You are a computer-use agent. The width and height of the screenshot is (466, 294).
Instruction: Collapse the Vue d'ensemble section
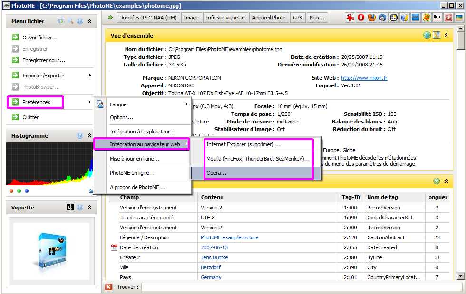[x=446, y=35]
